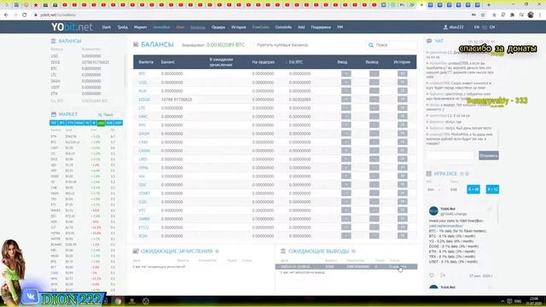Select the RUR market tab
This screenshot has width=546, height=307.
[109, 123]
